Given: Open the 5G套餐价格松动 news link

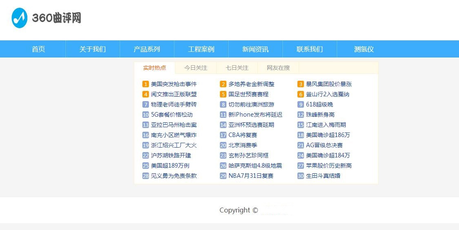Looking at the screenshot, I should [172, 115].
